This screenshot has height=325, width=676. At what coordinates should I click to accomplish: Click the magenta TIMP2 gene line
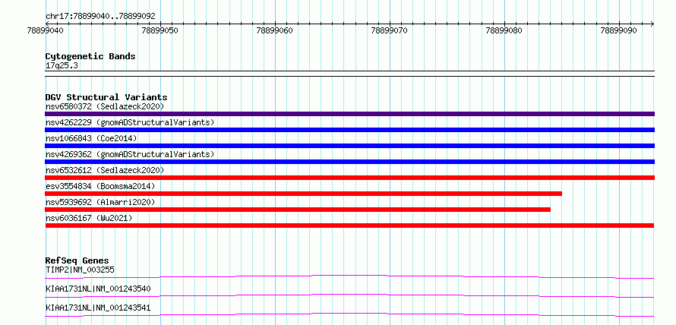click(349, 276)
